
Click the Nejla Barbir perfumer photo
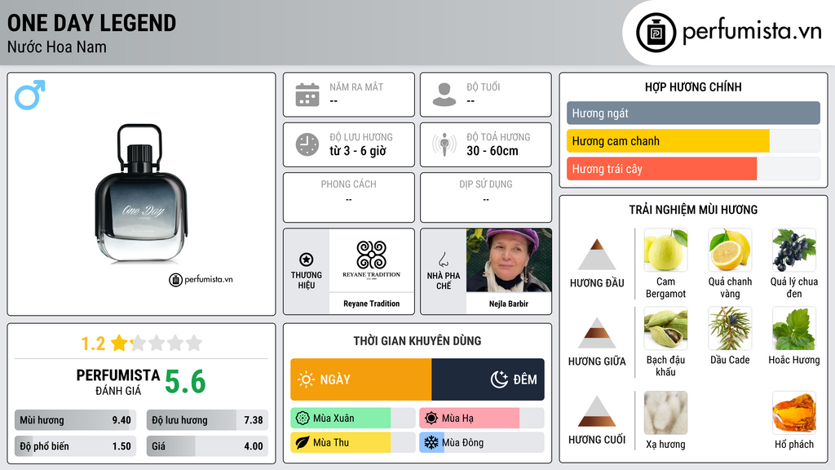point(509,260)
